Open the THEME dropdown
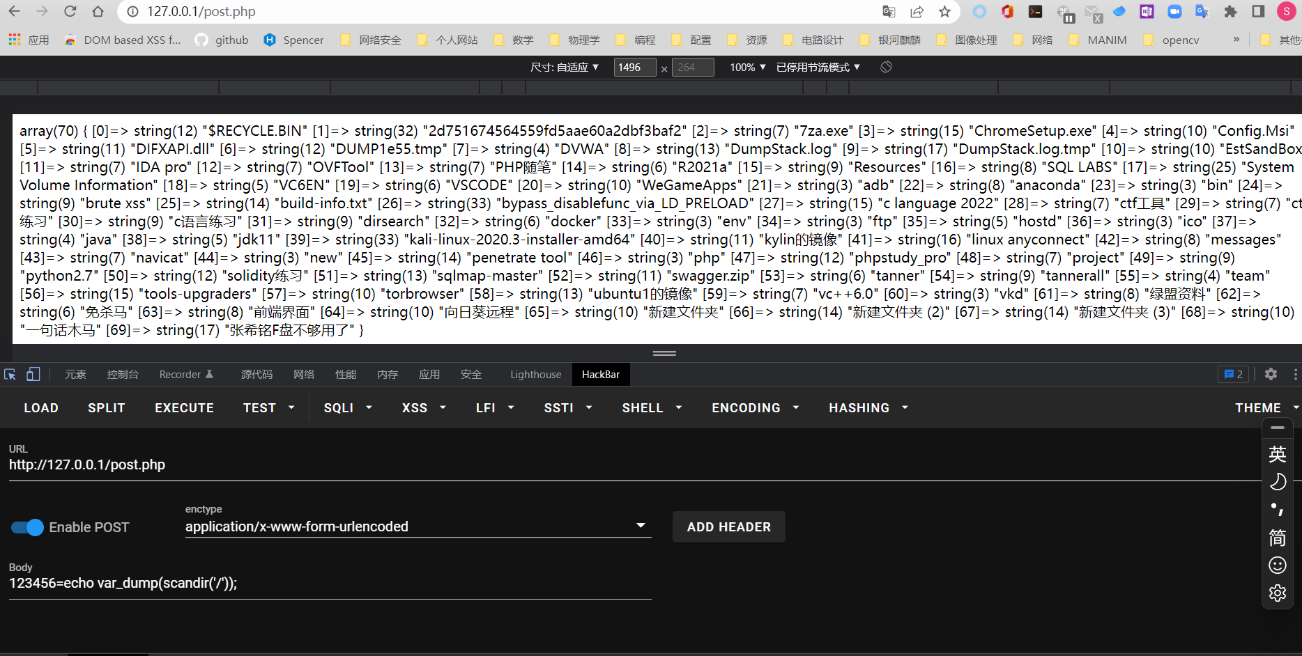The height and width of the screenshot is (656, 1302). tap(1266, 407)
